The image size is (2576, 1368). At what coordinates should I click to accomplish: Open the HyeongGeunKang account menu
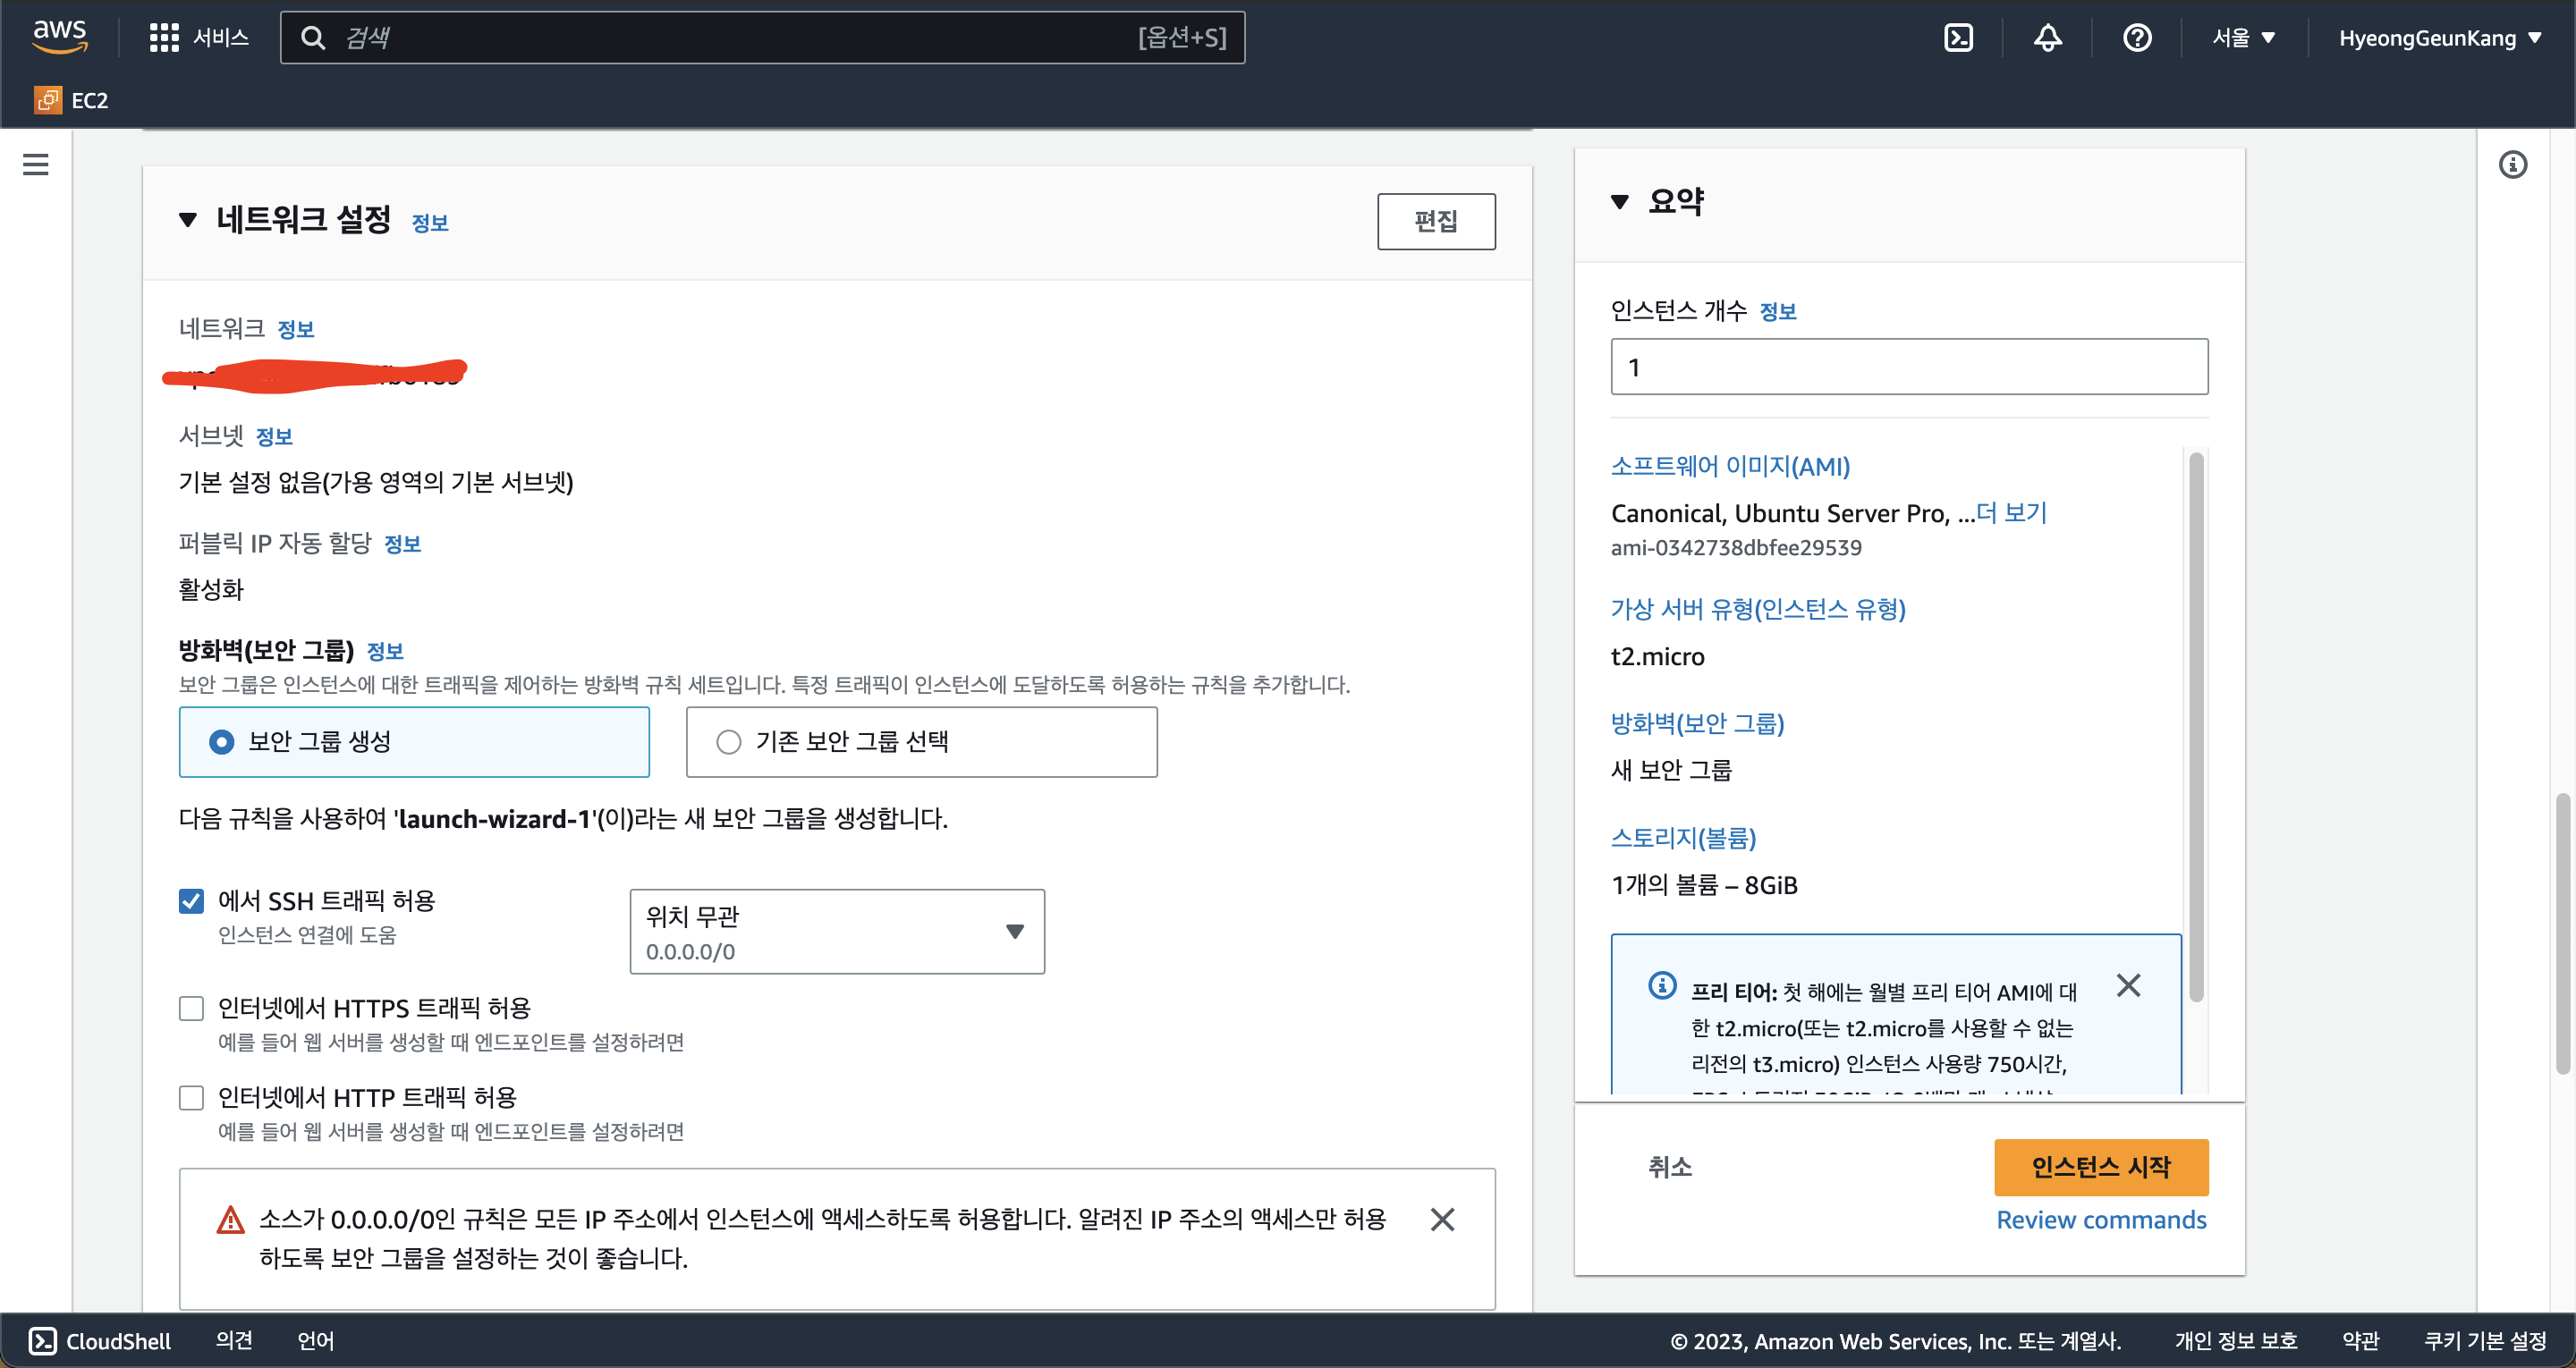tap(2438, 38)
